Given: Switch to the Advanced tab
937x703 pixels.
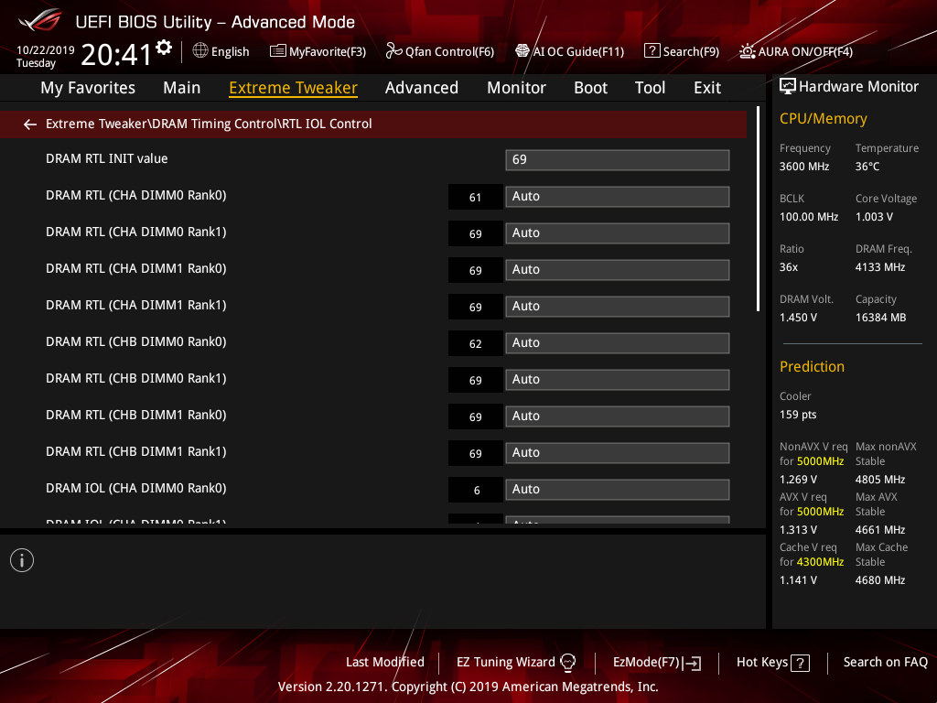Looking at the screenshot, I should (x=421, y=88).
